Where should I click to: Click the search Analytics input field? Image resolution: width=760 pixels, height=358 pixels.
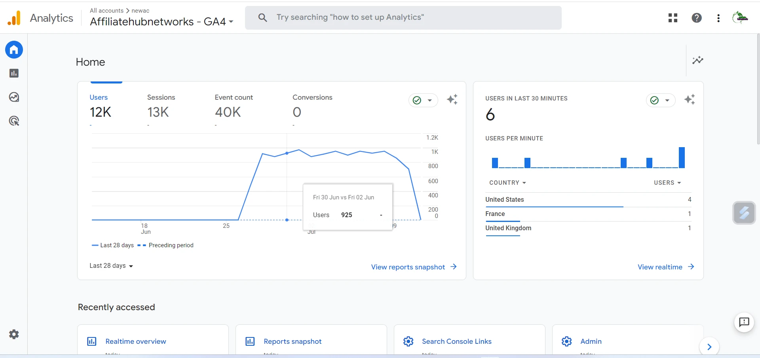click(403, 17)
